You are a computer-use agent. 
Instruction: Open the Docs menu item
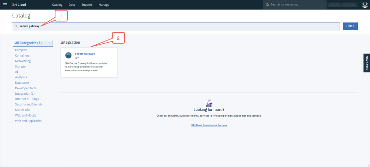(x=72, y=5)
